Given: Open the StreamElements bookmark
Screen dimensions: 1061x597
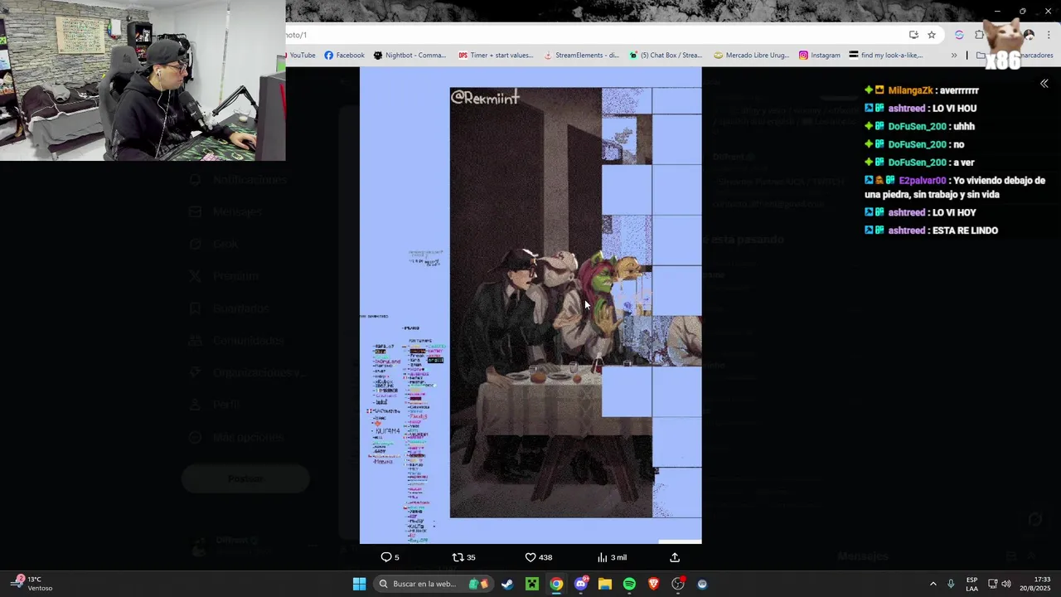Looking at the screenshot, I should tap(581, 56).
